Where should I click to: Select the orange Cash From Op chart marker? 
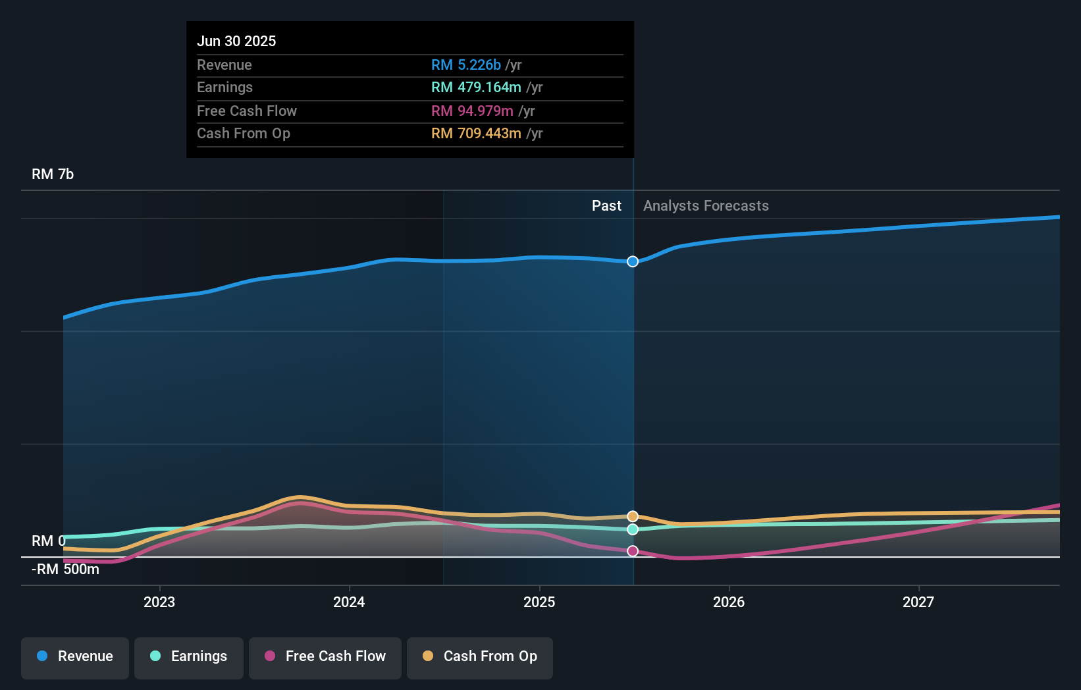[x=632, y=516]
